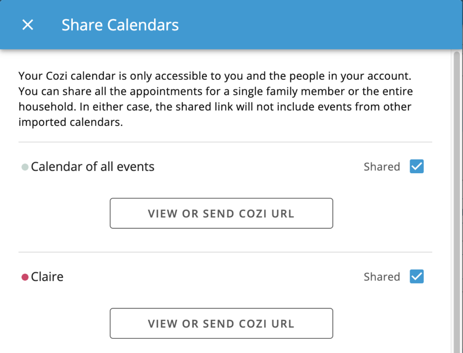Click the X icon in the blue header
This screenshot has width=463, height=353.
tap(27, 25)
